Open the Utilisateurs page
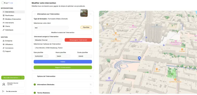The width and height of the screenshot is (197, 95). pyautogui.click(x=9, y=44)
